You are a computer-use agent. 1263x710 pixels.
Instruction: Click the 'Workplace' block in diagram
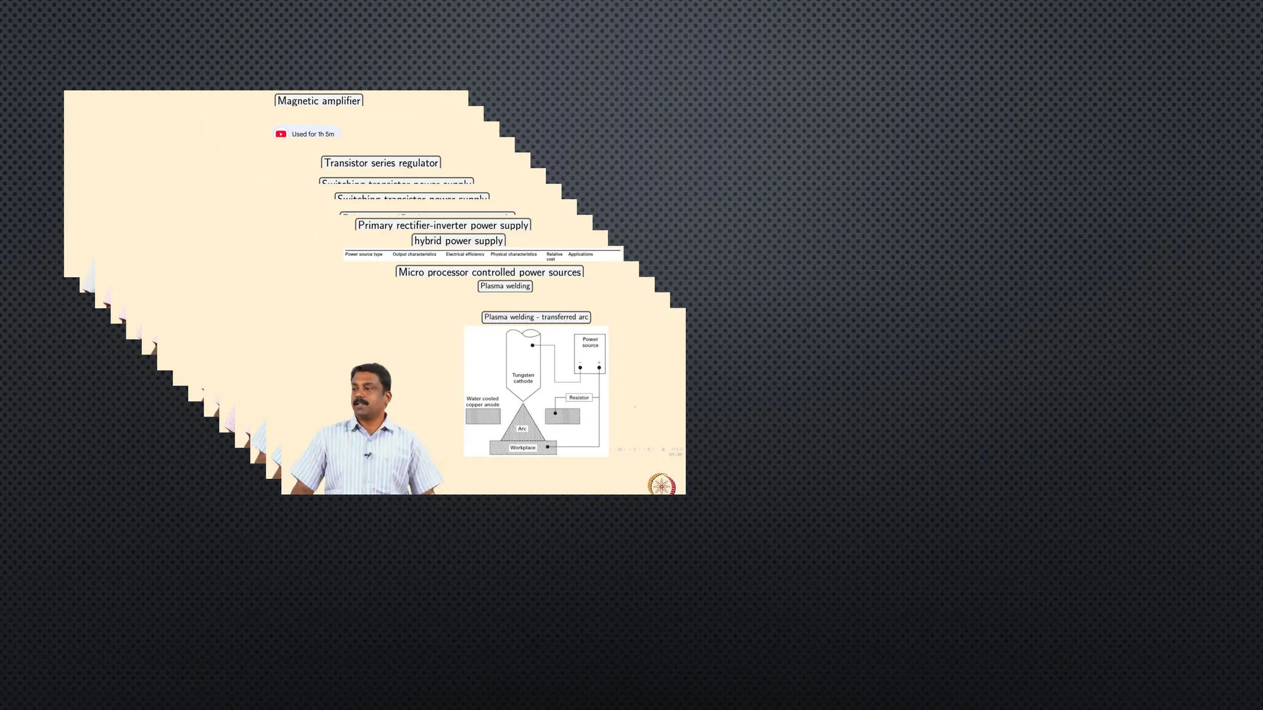523,447
